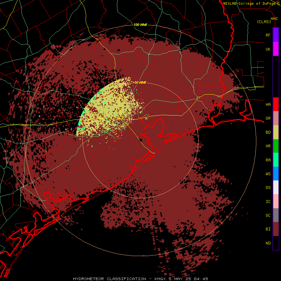
Task: Click the '50 NMI' range ring label
Action: coord(140,82)
